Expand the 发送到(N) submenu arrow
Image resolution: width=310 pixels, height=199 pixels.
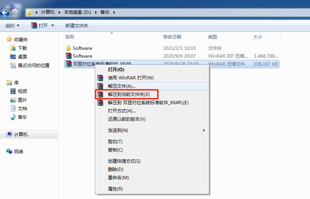pos(204,131)
